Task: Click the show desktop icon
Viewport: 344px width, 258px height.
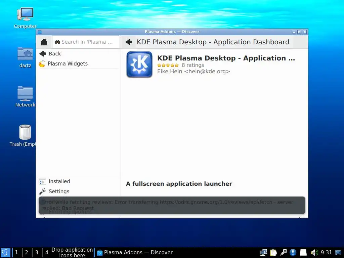Action: click(x=338, y=253)
